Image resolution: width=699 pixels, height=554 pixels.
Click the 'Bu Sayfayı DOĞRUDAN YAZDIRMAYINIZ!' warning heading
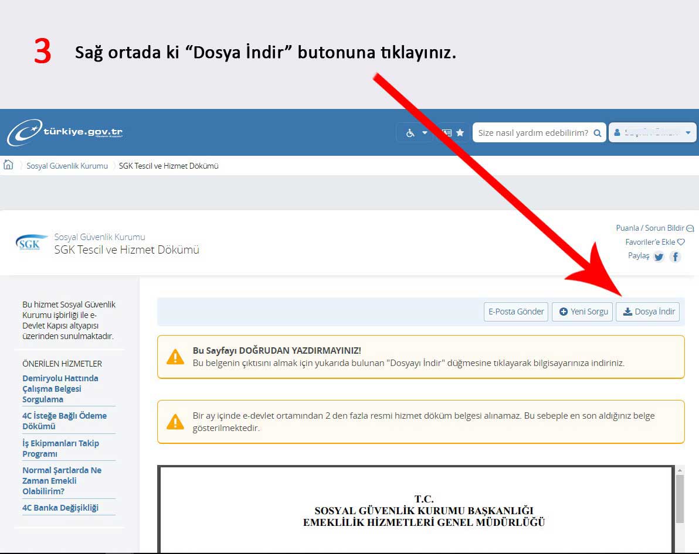pyautogui.click(x=277, y=350)
